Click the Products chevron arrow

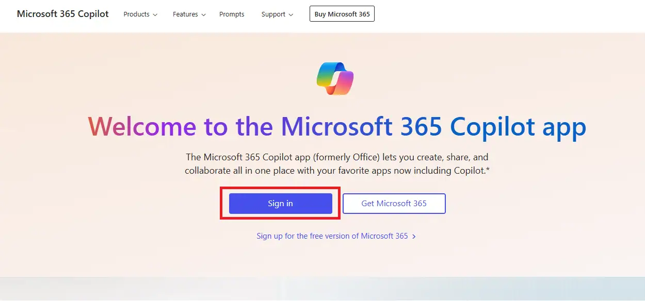coord(155,14)
